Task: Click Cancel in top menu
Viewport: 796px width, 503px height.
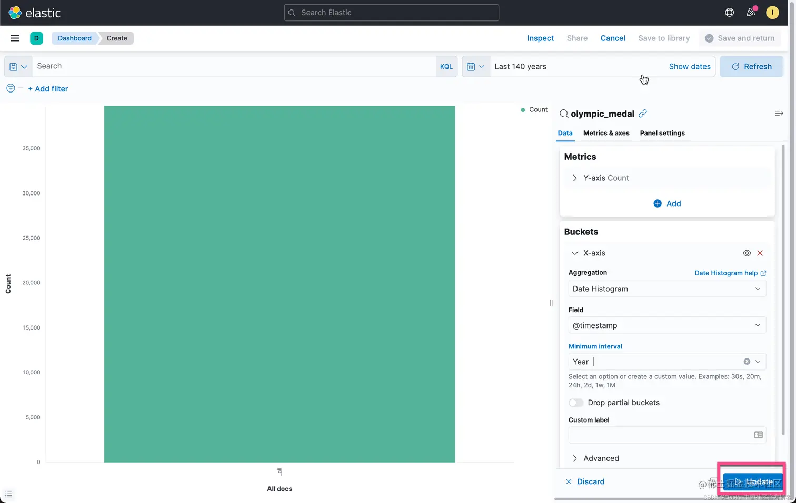Action: (x=613, y=38)
